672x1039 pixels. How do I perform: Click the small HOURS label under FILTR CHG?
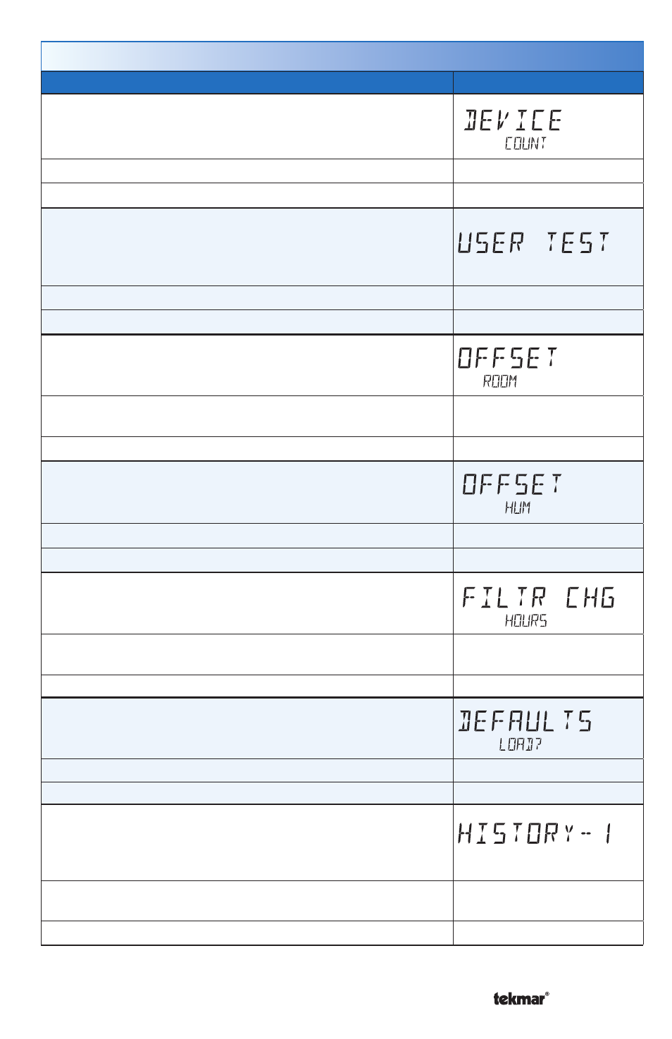click(x=526, y=621)
